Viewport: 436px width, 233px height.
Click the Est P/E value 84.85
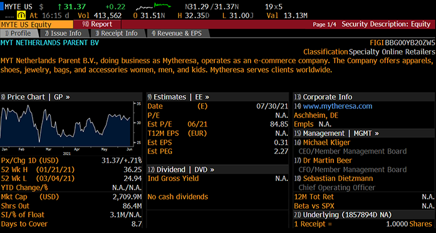click(279, 124)
